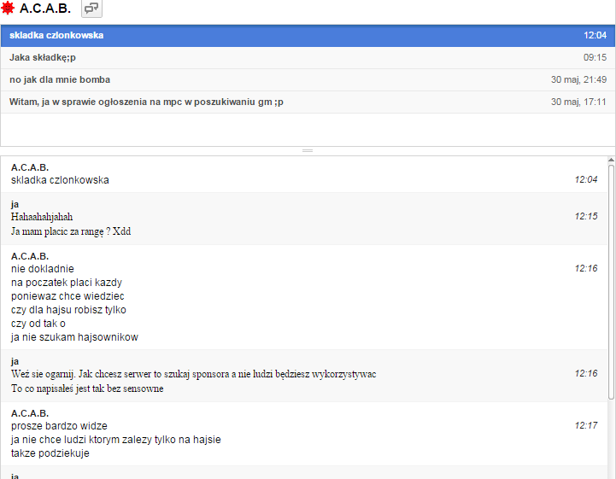Screen dimensions: 616x479
Task: Click the 12:17 message timestamp
Action: (x=586, y=425)
